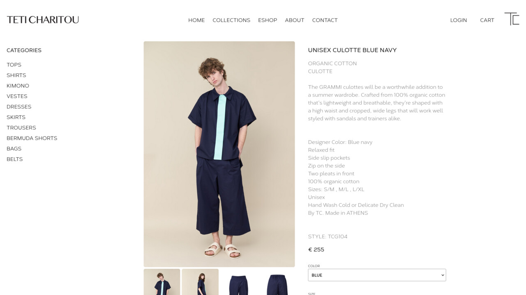Browse the BELTS category
Viewport: 526px width, 295px height.
[14, 159]
